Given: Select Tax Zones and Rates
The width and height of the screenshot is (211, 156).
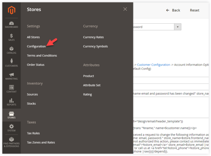Looking at the screenshot, I should 41,142.
